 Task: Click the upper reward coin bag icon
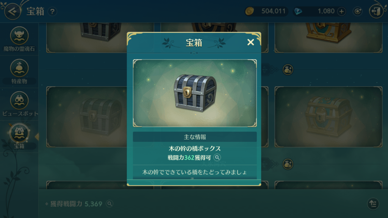point(288,70)
